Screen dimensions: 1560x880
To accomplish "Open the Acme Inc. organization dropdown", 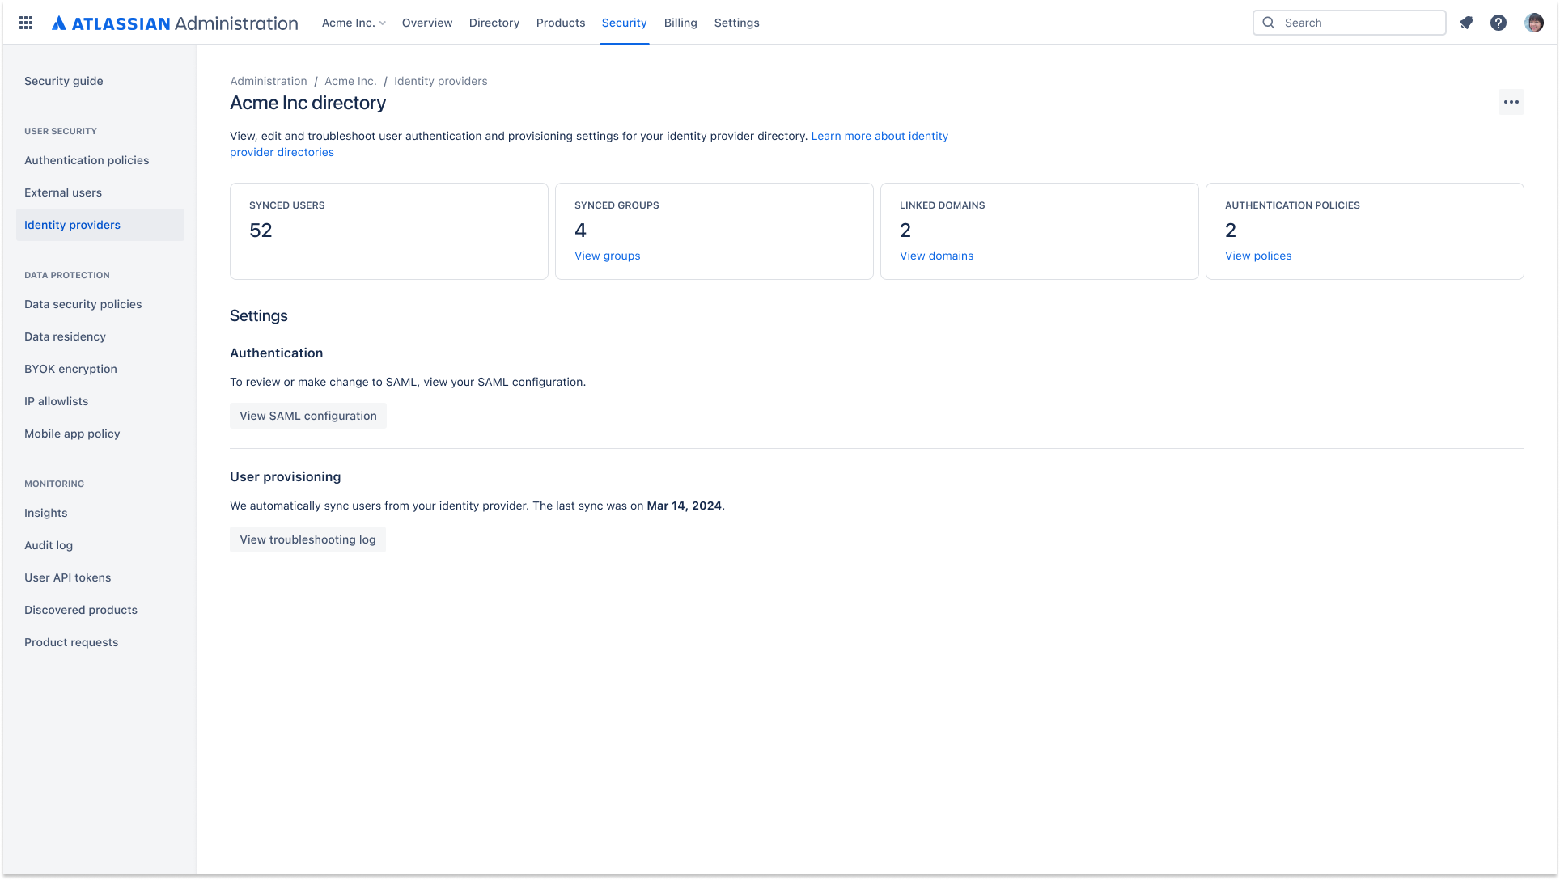I will click(354, 23).
